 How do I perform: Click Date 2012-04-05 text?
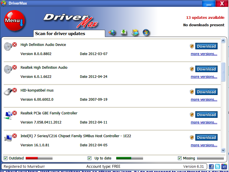click(94, 145)
